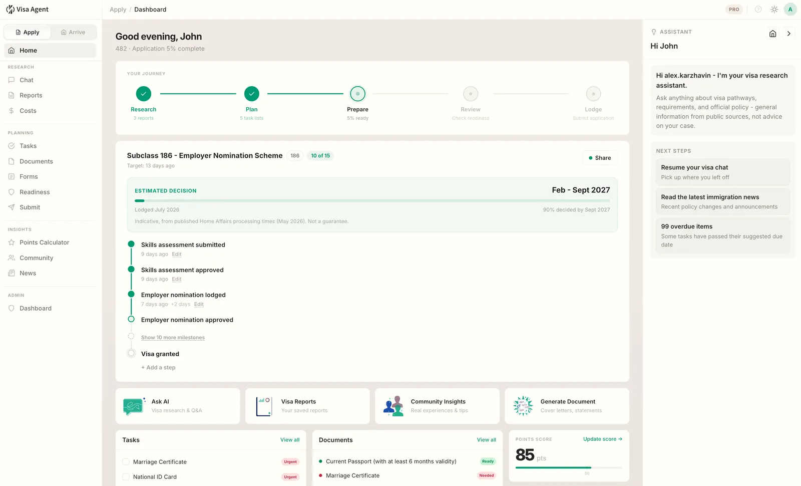Select Home in the sidebar
Image resolution: width=801 pixels, height=486 pixels.
[x=50, y=51]
